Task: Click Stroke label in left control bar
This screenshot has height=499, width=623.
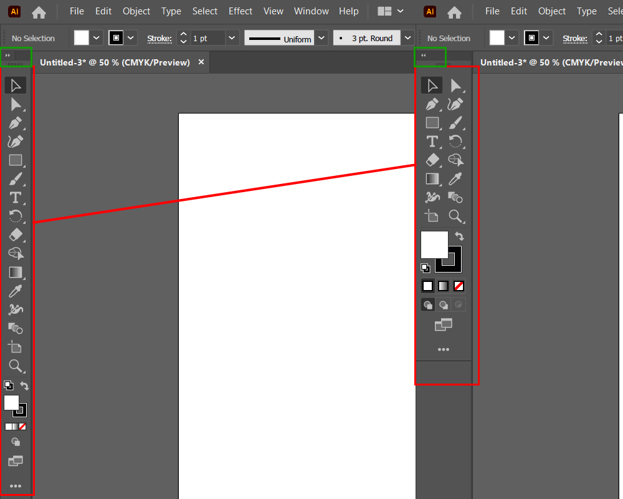Action: [159, 39]
